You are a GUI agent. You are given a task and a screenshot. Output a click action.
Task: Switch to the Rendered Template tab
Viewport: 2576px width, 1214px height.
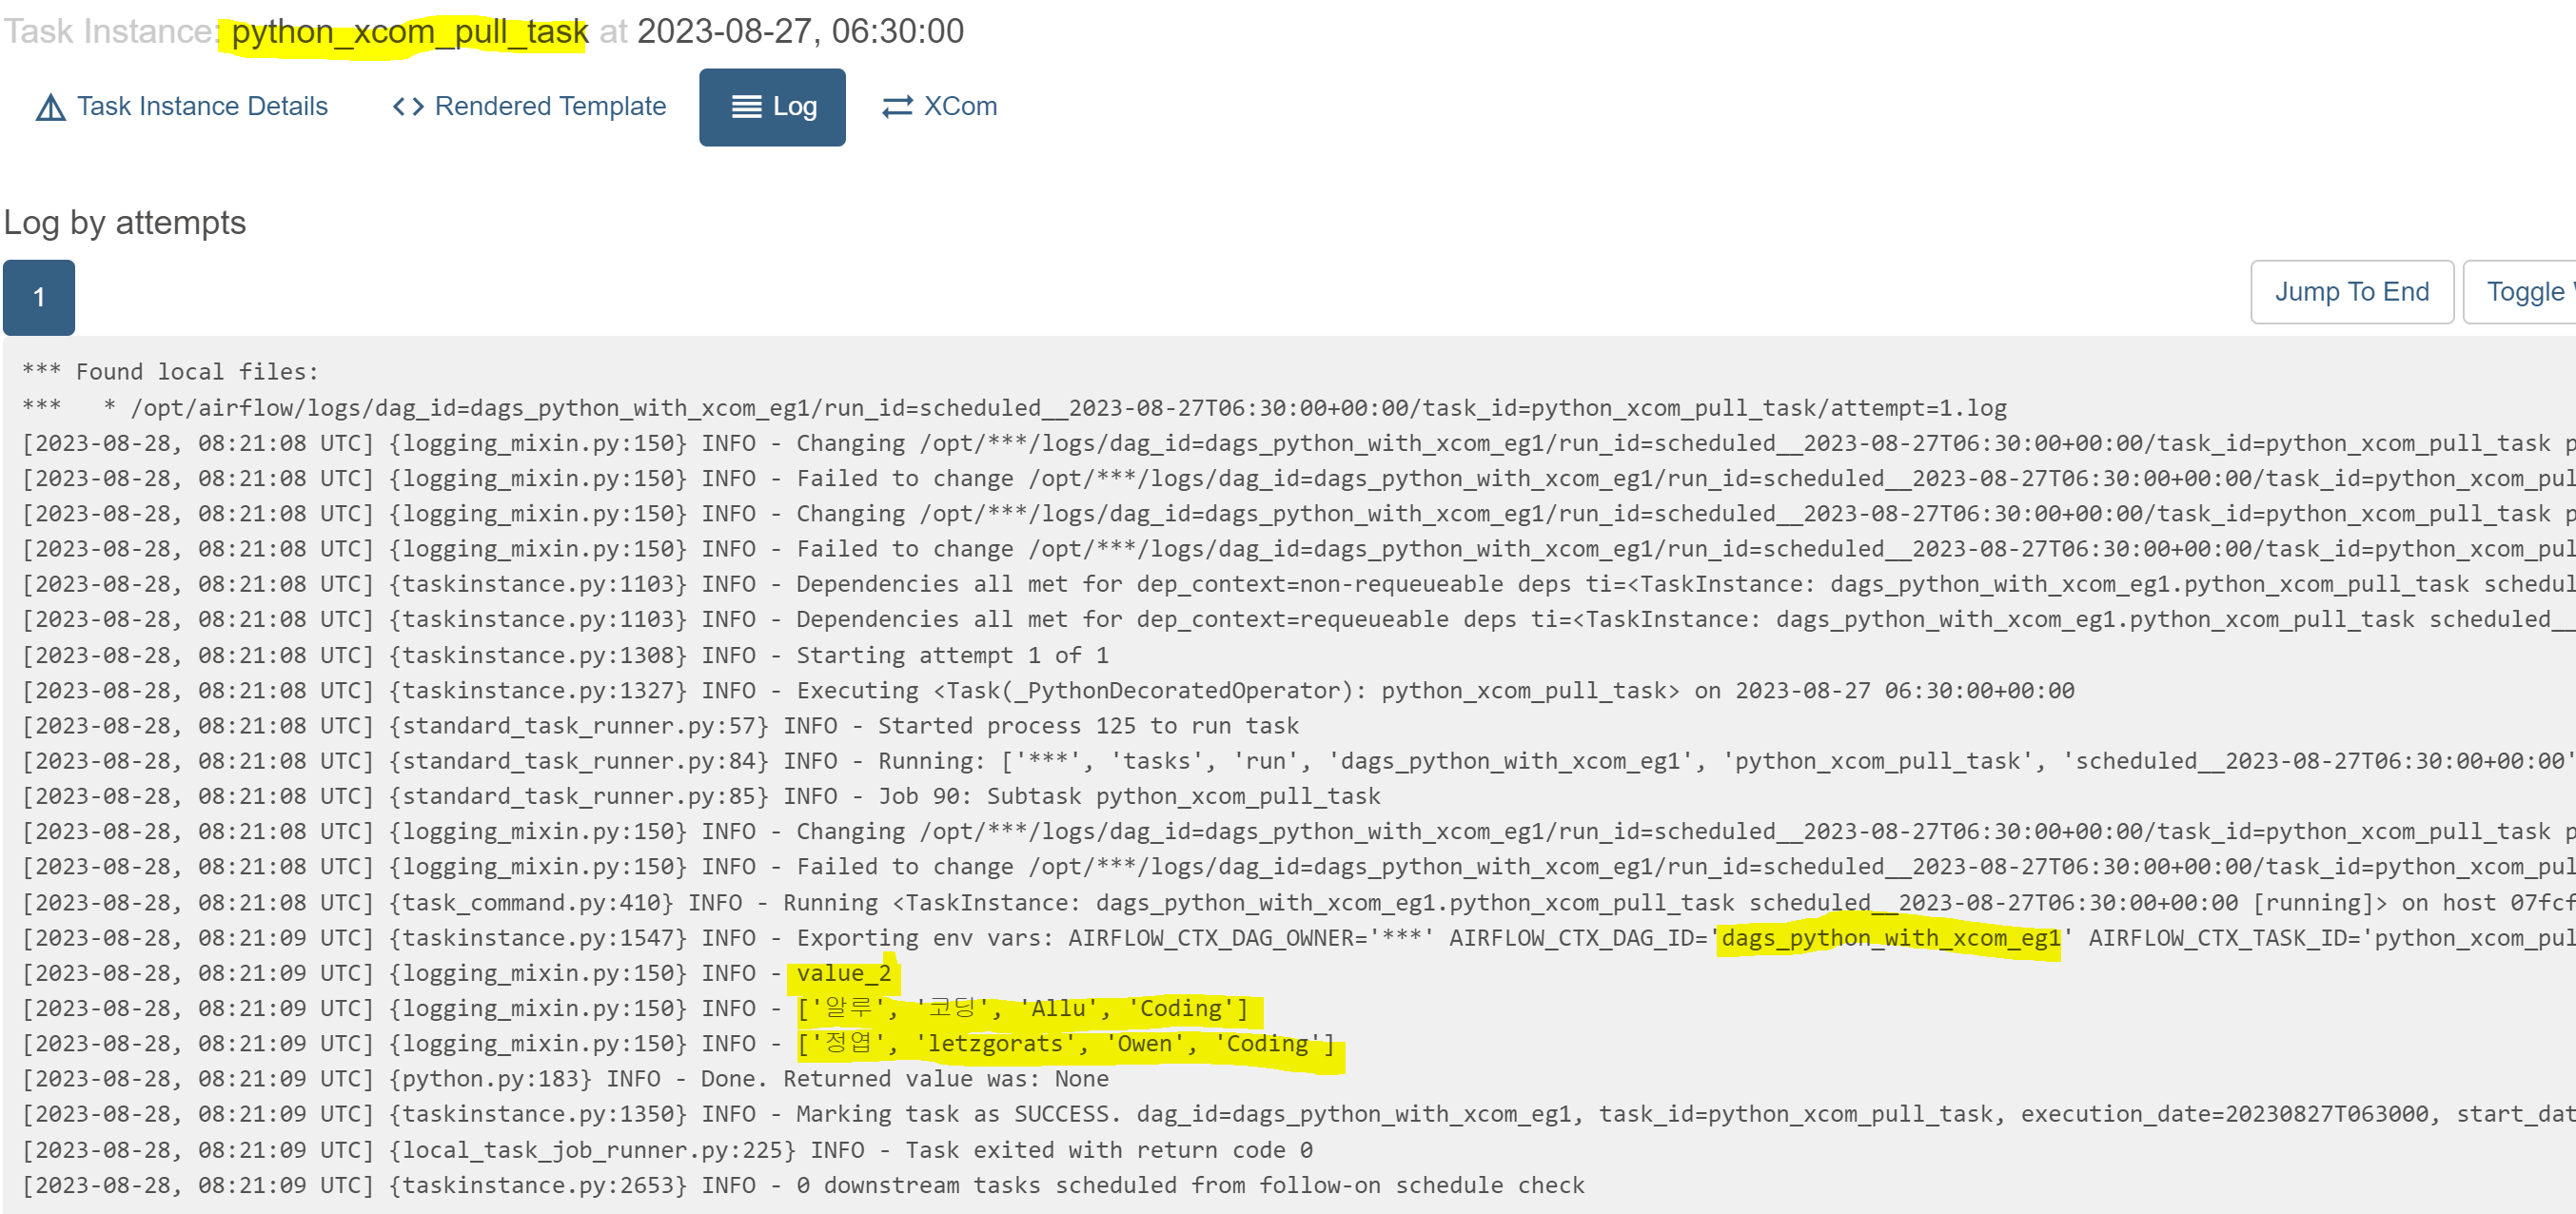(x=549, y=107)
